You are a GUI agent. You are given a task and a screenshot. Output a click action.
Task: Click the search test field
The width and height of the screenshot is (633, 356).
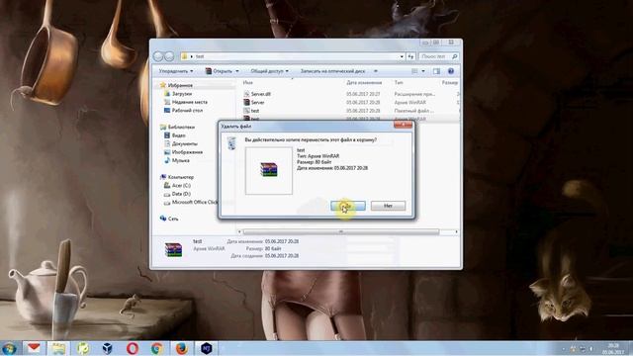434,56
